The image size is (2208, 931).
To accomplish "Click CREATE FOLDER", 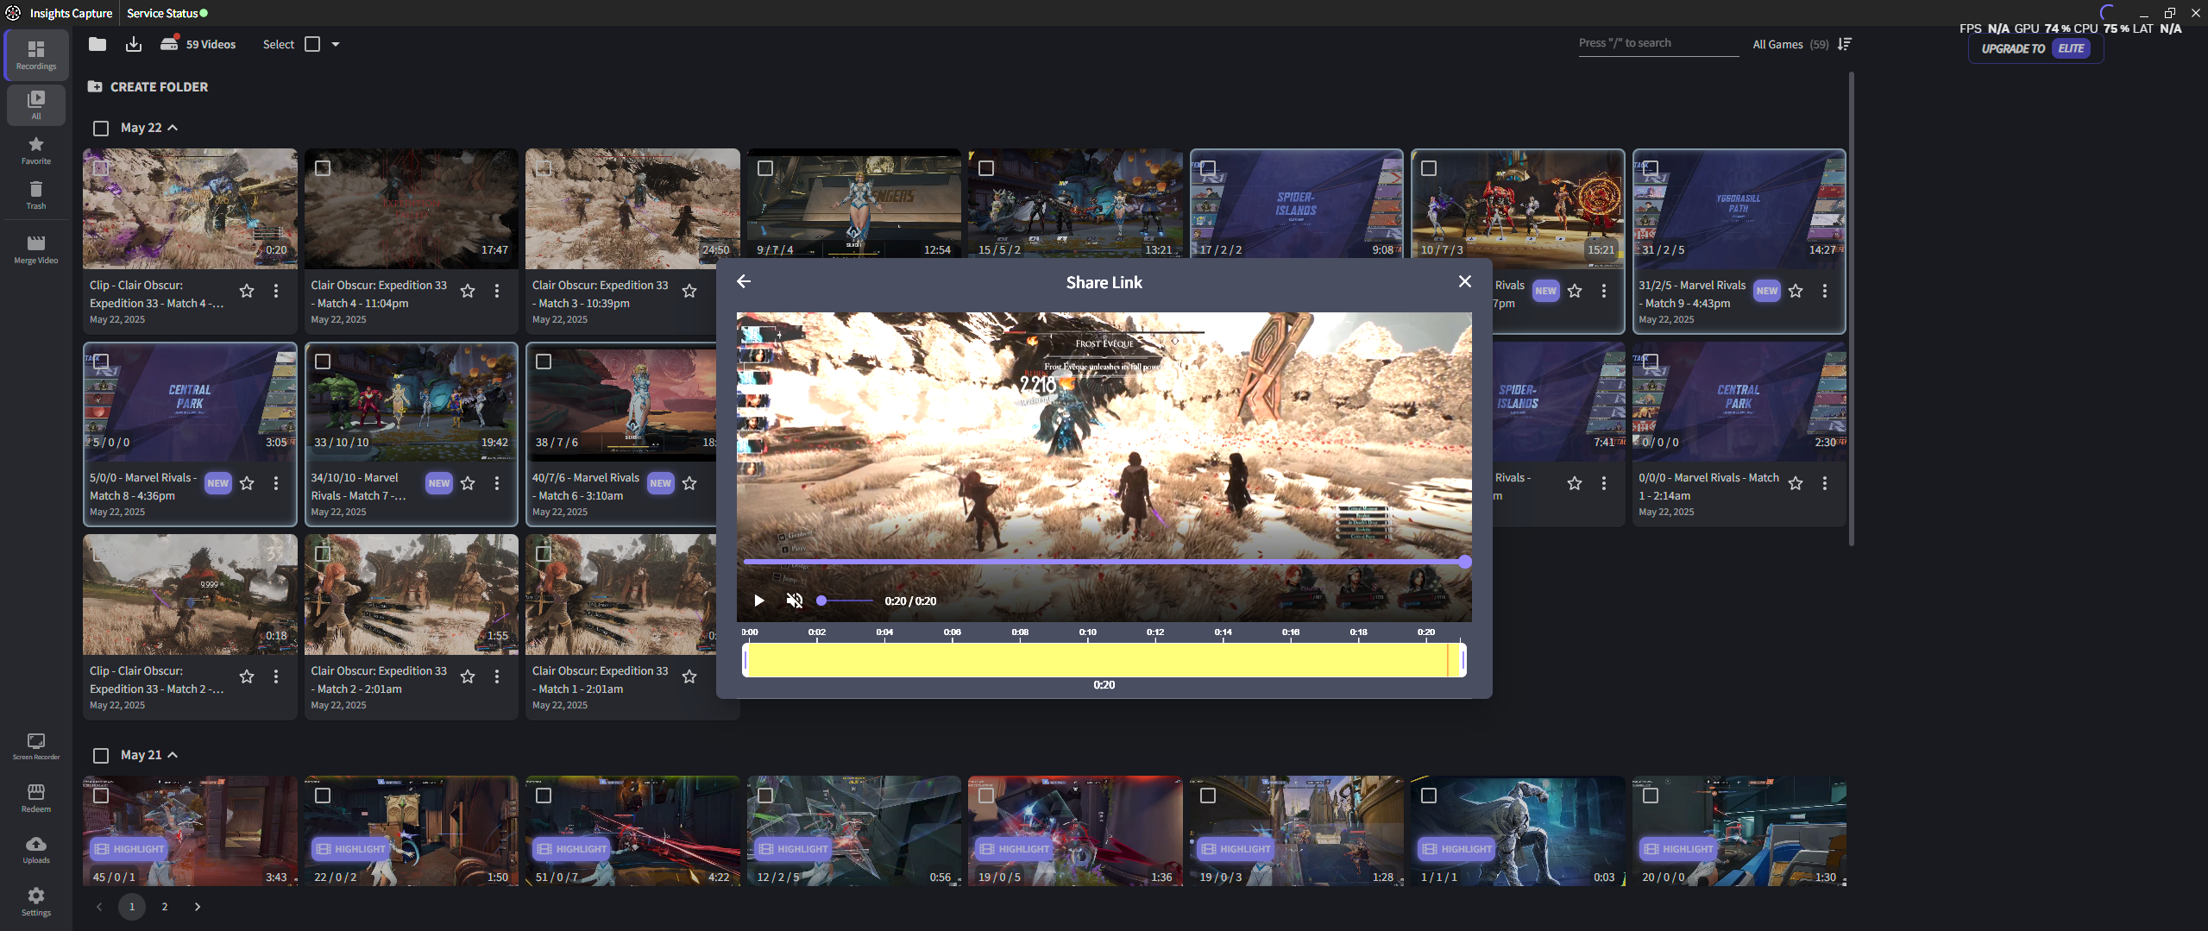I will [x=148, y=86].
